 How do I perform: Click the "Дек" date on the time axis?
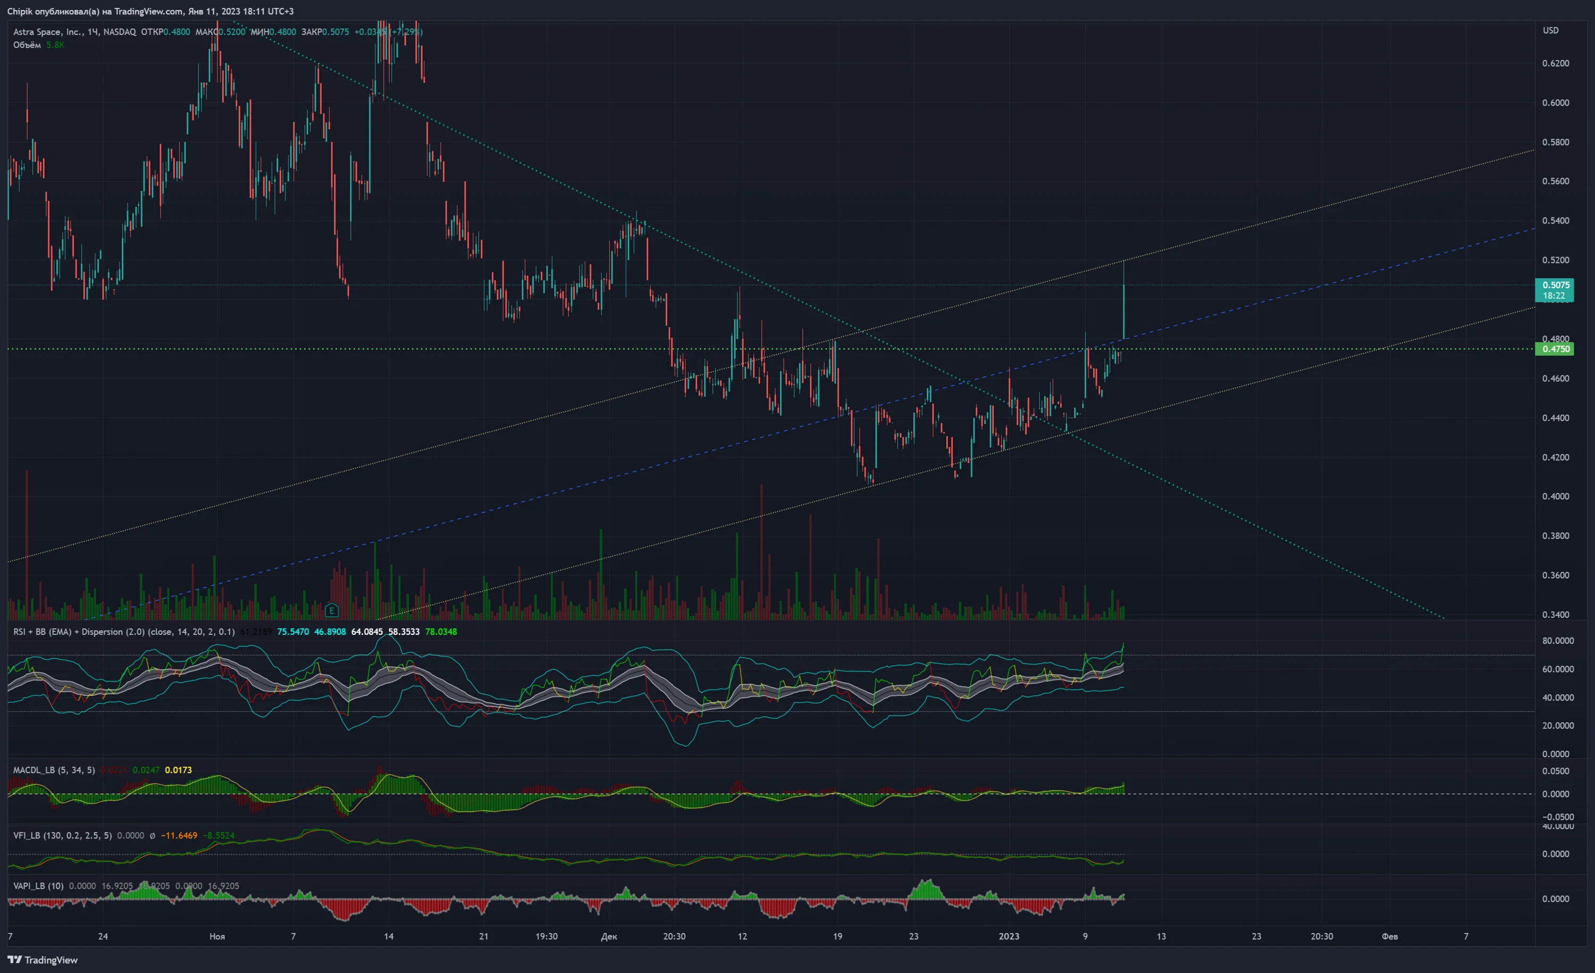(609, 936)
